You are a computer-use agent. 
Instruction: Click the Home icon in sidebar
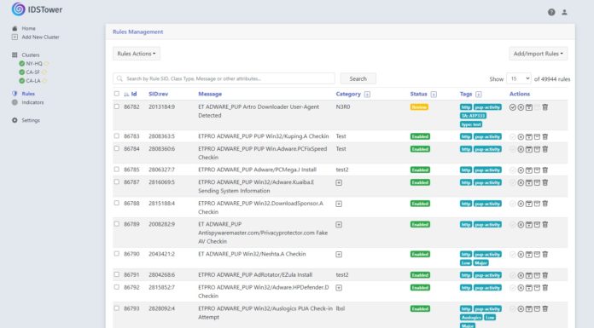point(15,28)
